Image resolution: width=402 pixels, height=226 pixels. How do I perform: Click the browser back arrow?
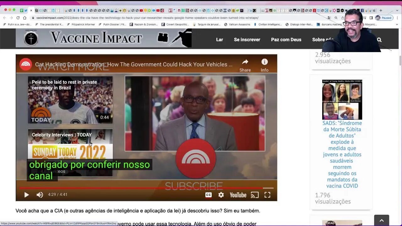[x=4, y=18]
